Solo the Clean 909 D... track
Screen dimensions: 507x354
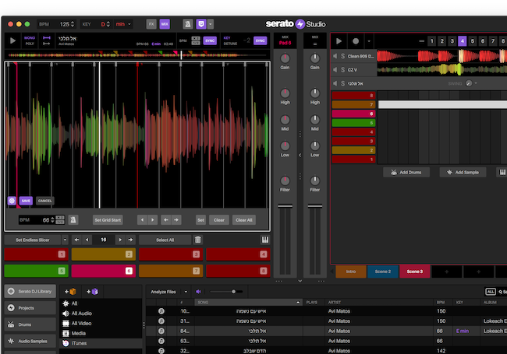[342, 56]
